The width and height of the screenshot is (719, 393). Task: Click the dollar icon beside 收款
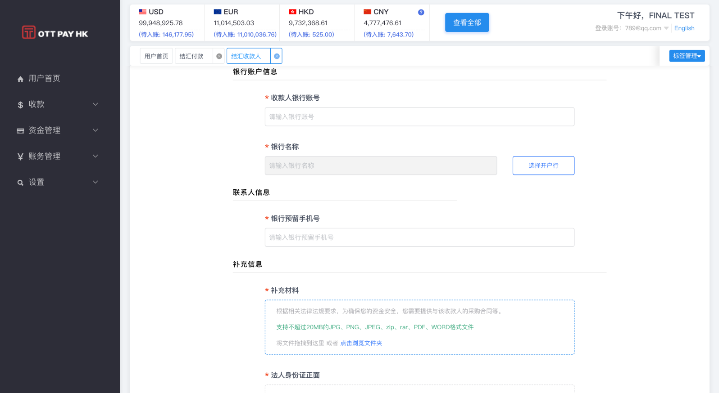pos(20,105)
